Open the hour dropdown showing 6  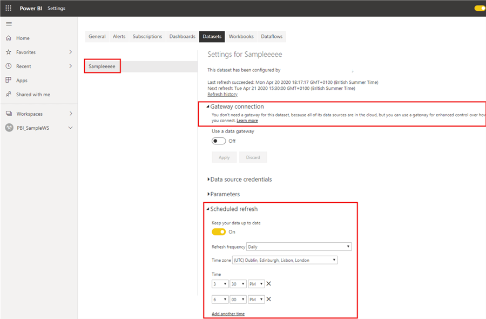(220, 300)
